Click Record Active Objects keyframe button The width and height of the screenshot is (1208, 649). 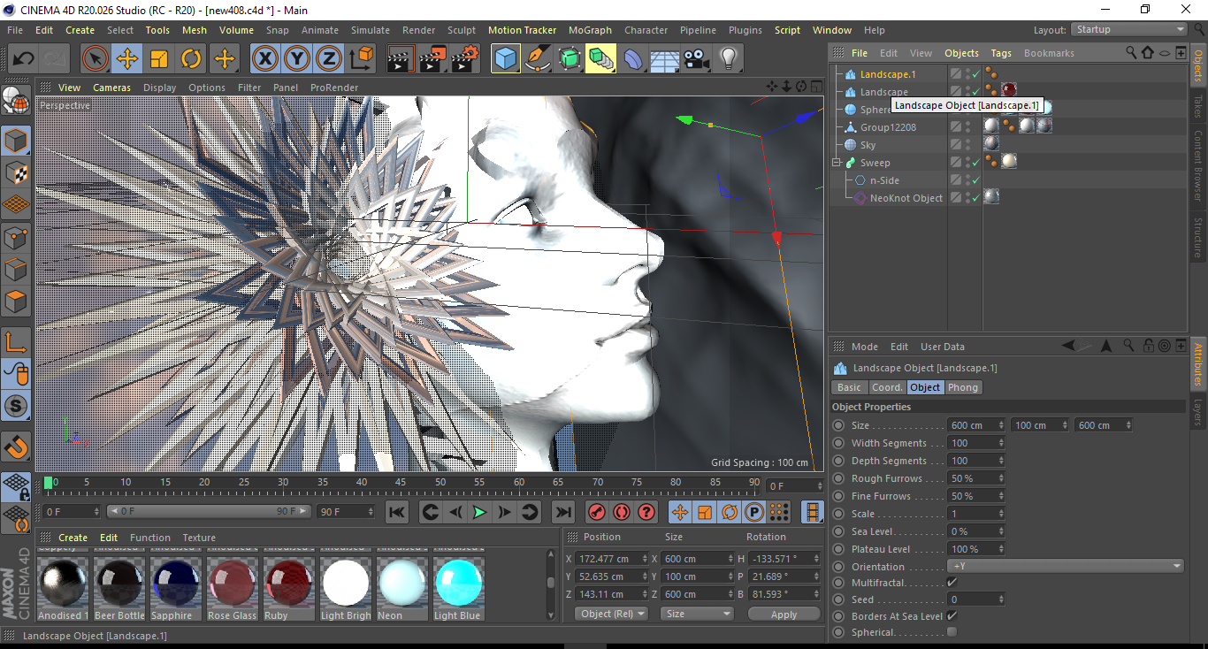[x=597, y=512]
